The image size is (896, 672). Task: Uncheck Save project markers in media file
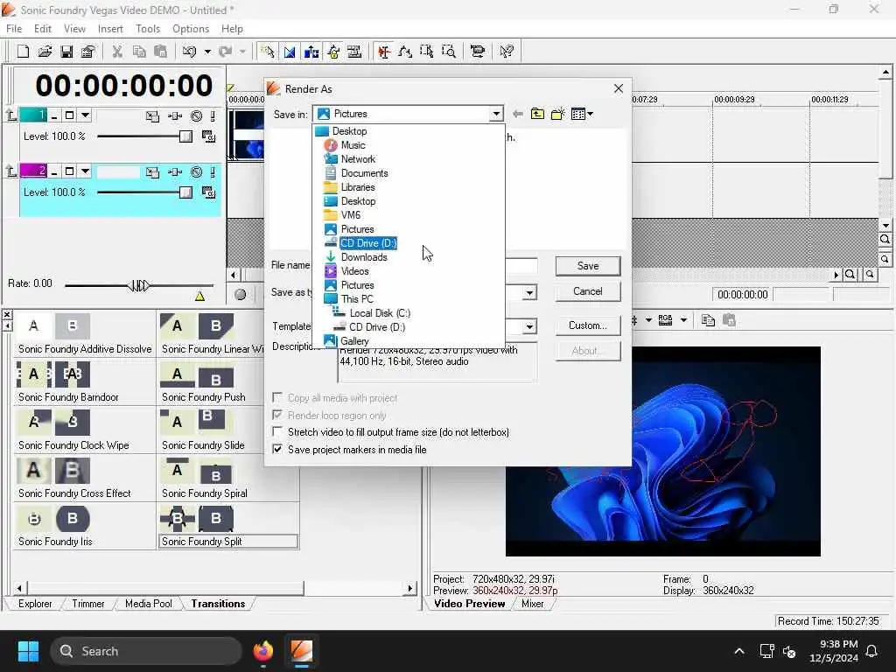click(x=277, y=450)
